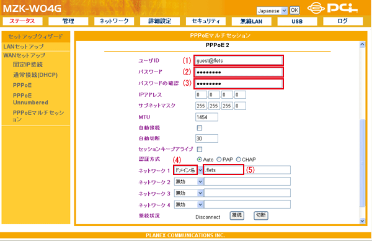The width and height of the screenshot is (372, 241).
Task: Choose the Auto authentication radio button
Action: click(200, 159)
